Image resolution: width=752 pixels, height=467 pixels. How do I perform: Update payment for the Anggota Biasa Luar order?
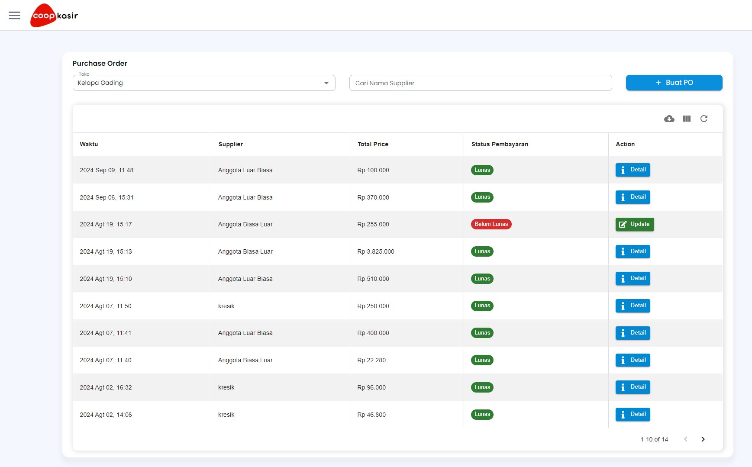tap(635, 224)
